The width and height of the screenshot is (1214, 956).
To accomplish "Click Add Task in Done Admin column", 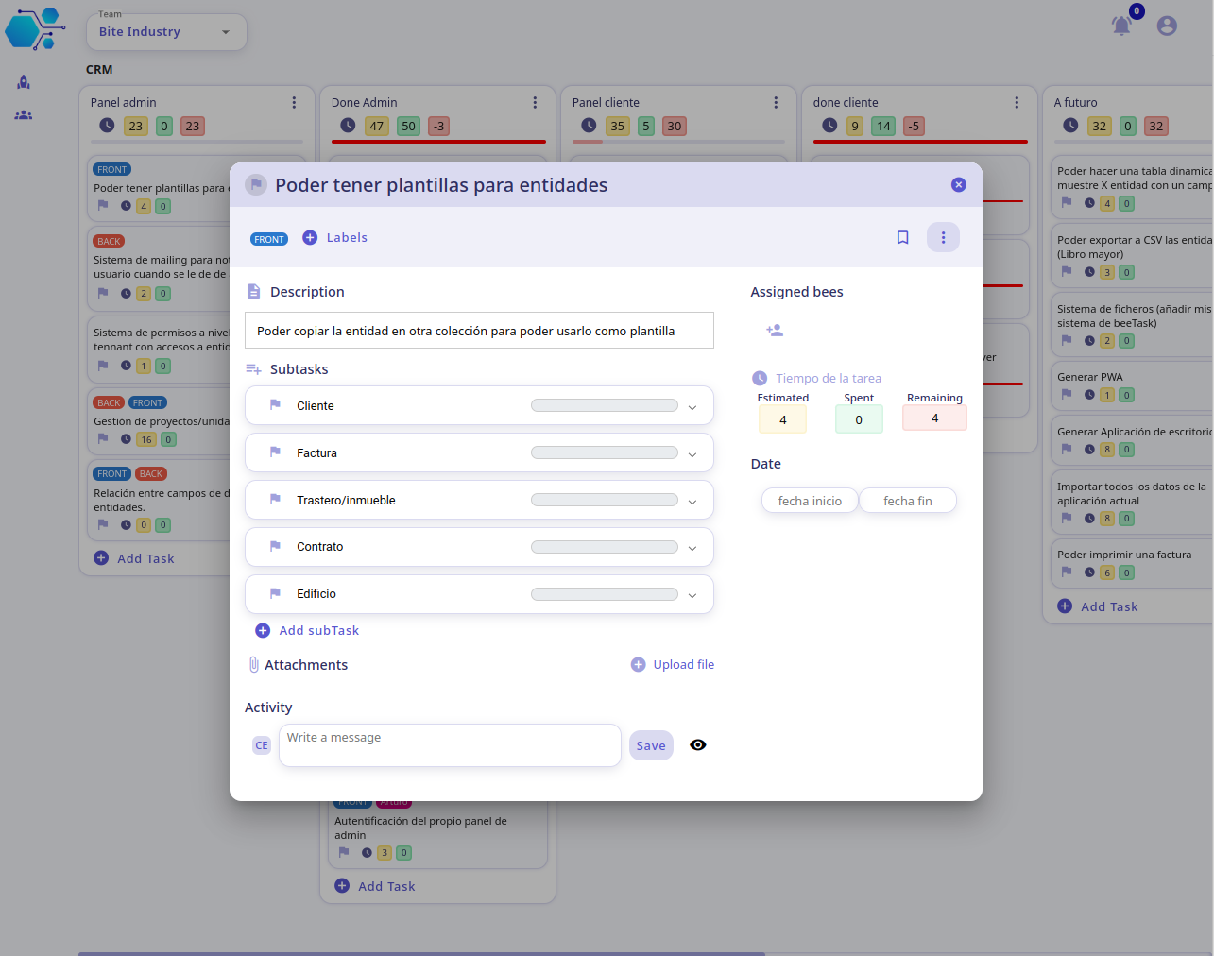I will (x=376, y=886).
